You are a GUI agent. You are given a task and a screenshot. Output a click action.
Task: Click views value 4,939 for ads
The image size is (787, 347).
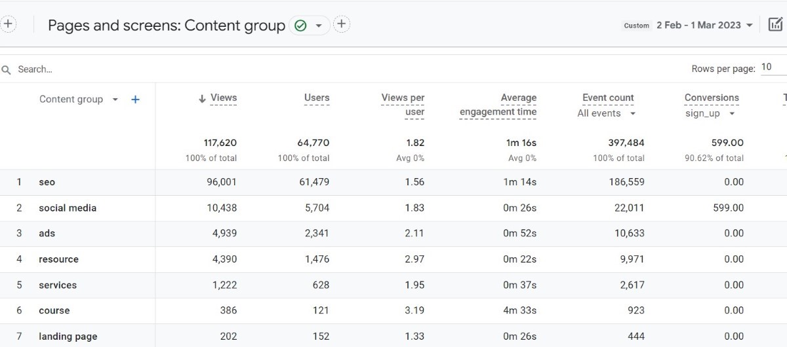point(224,233)
